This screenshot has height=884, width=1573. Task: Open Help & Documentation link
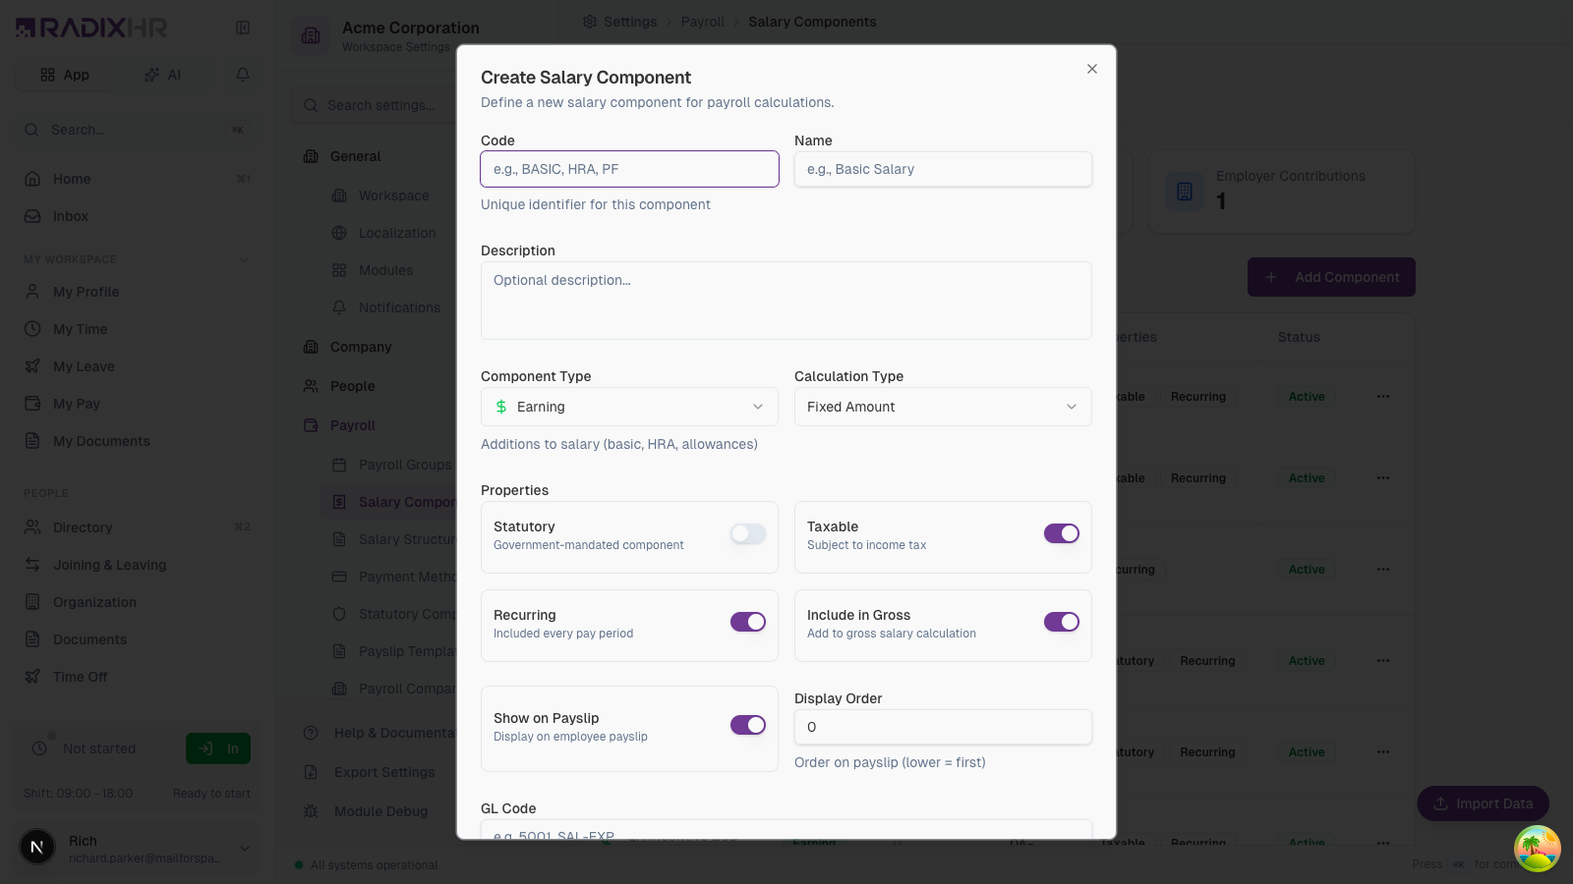click(393, 733)
